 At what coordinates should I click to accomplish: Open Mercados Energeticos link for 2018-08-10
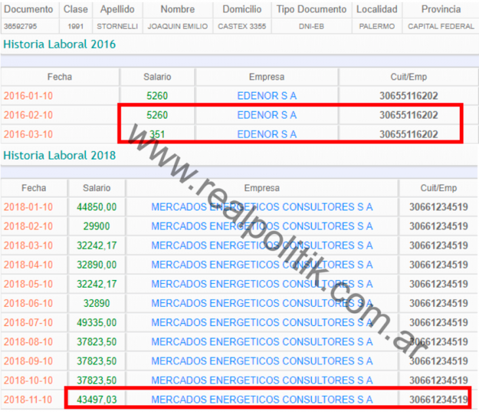tap(262, 342)
